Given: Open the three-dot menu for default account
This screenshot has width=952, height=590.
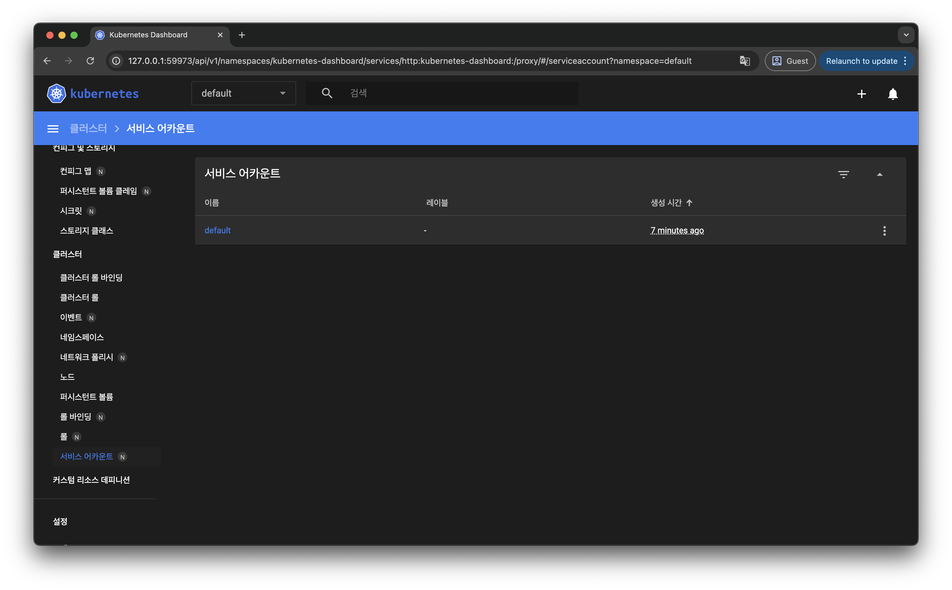Looking at the screenshot, I should (885, 231).
